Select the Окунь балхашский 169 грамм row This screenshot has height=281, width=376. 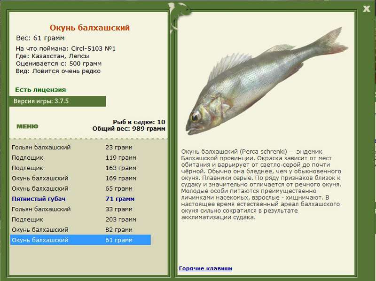click(x=80, y=178)
